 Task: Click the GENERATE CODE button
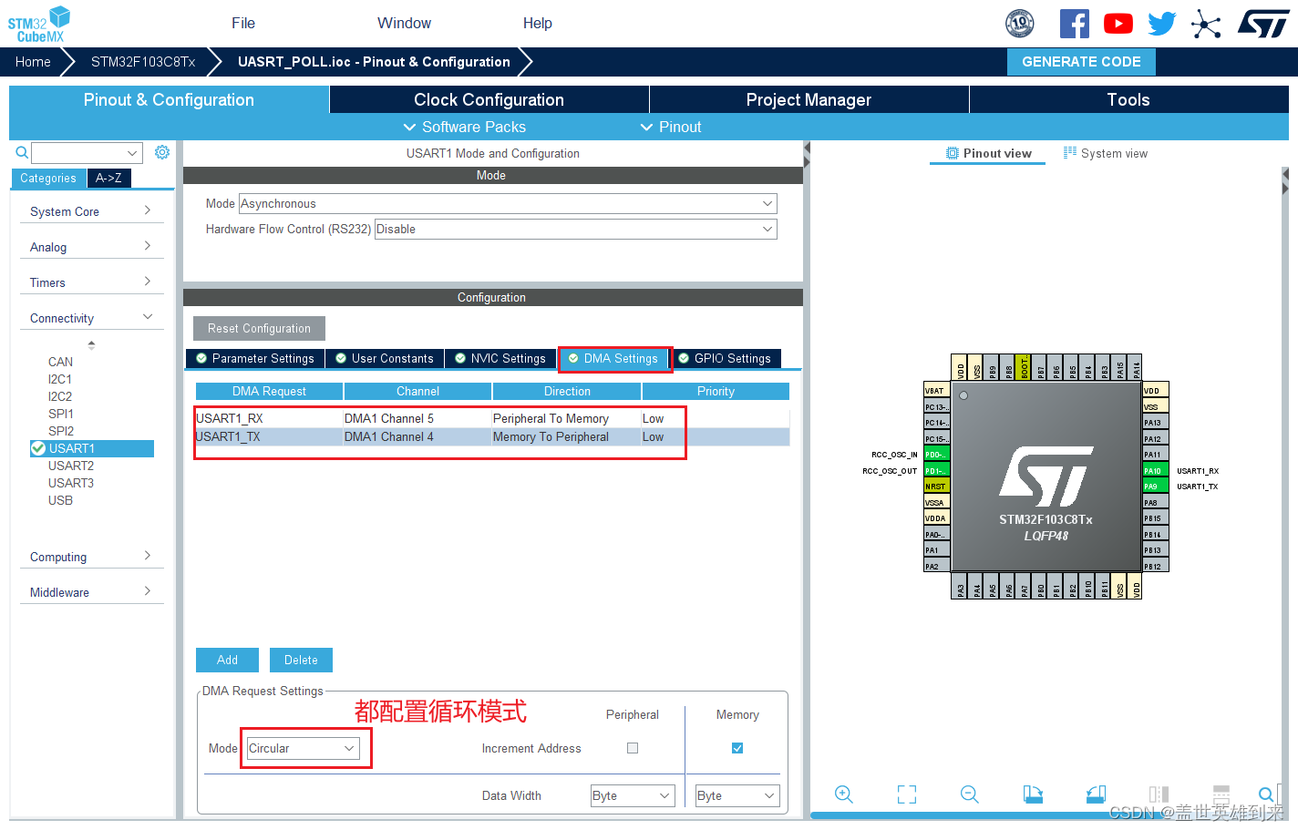[1081, 61]
